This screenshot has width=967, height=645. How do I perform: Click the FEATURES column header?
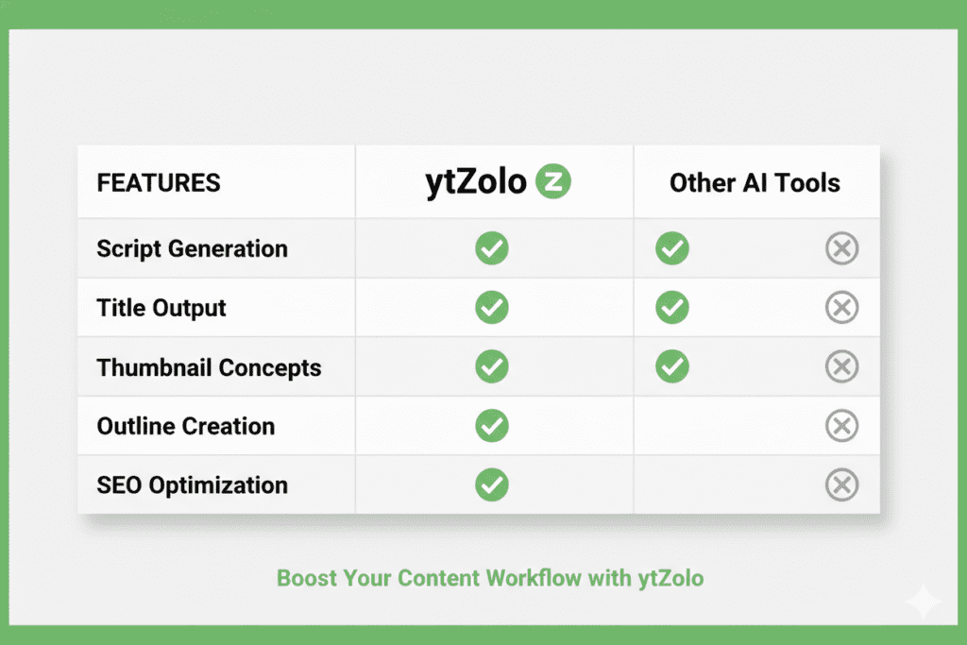tap(159, 183)
